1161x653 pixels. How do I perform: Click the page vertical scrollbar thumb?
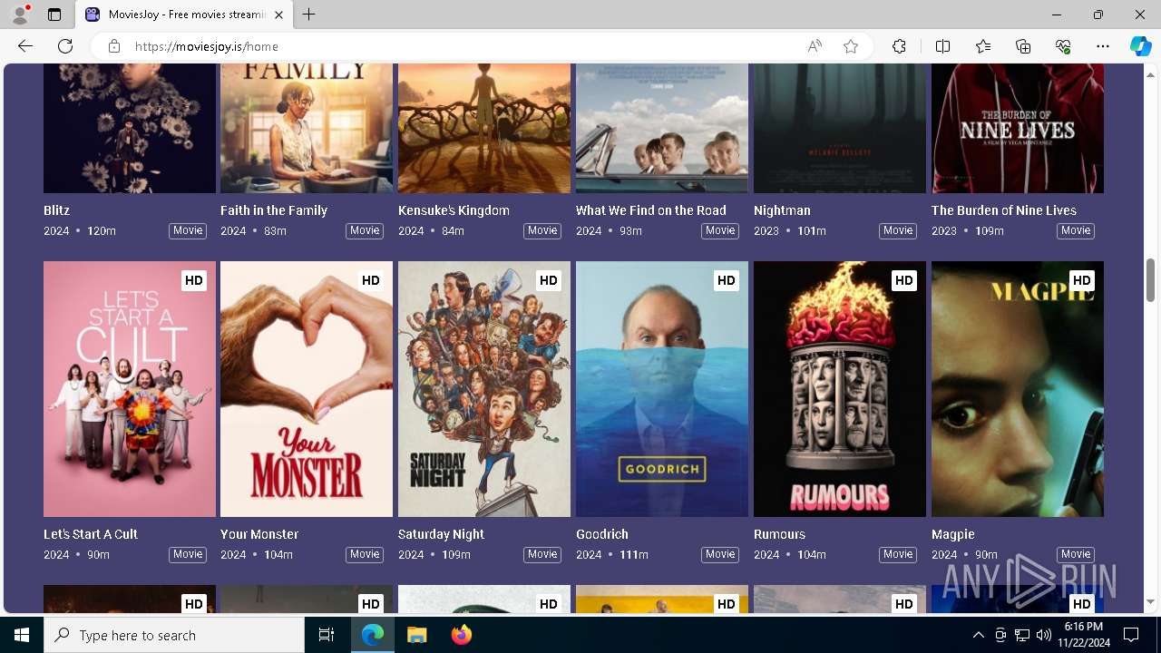[1150, 279]
